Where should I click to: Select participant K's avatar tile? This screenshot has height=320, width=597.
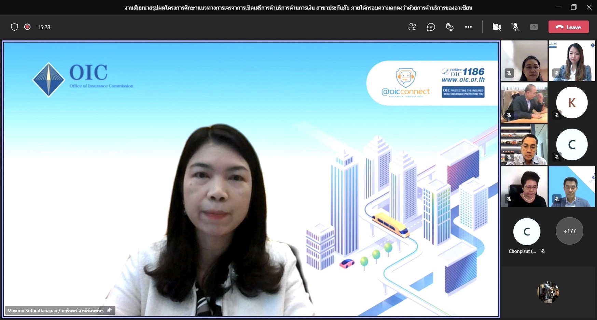572,102
